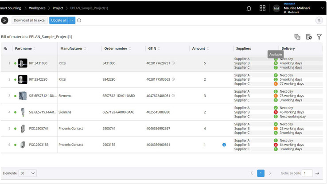Open the notifications bell
Viewport: 327px width, 184px height.
point(249,8)
